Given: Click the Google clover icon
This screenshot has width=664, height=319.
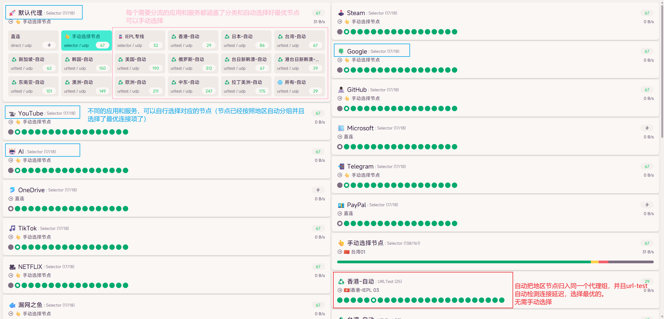Looking at the screenshot, I should 341,51.
